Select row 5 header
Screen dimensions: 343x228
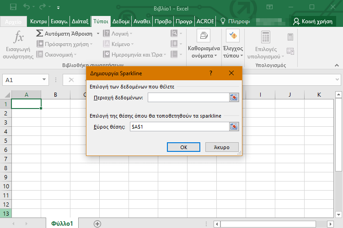point(5,140)
